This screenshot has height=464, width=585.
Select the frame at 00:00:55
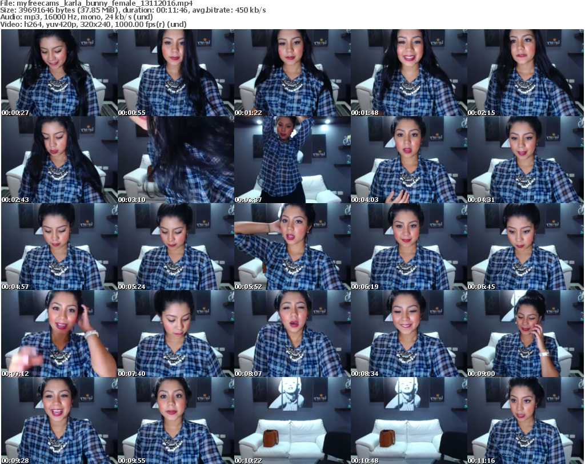(175, 73)
